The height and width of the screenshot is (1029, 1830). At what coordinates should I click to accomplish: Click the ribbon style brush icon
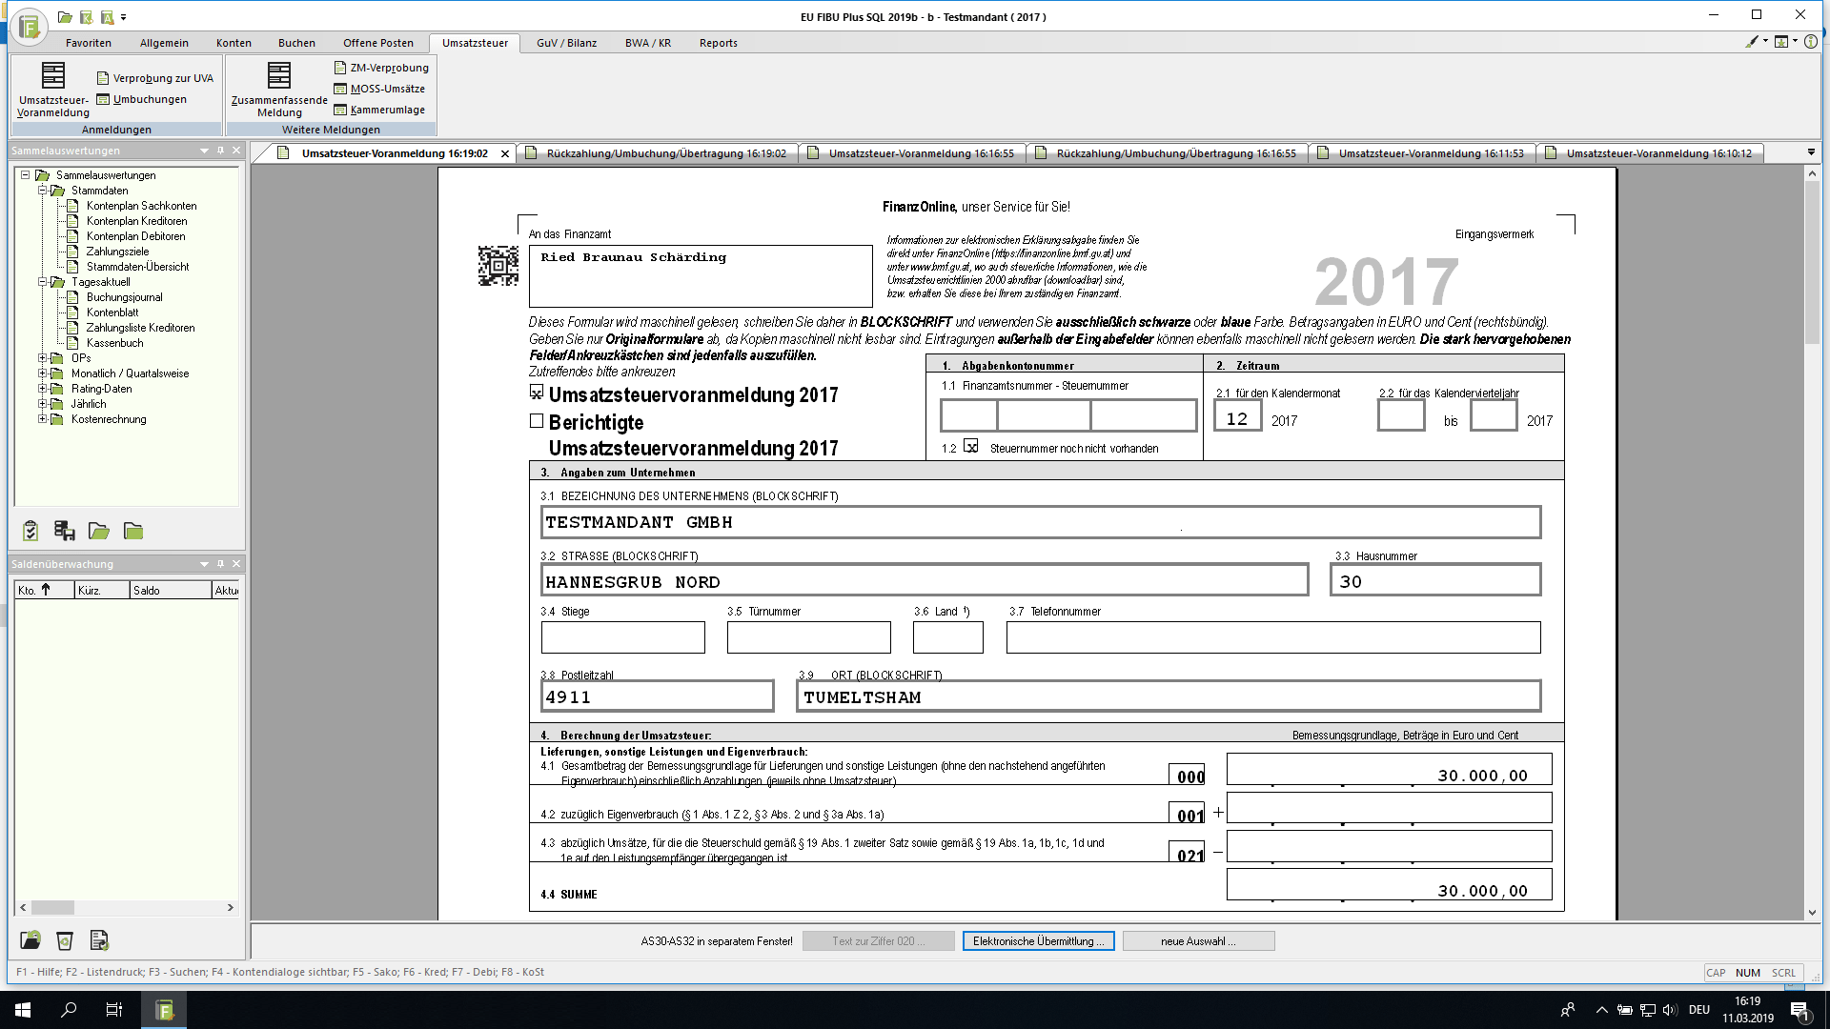[1752, 42]
